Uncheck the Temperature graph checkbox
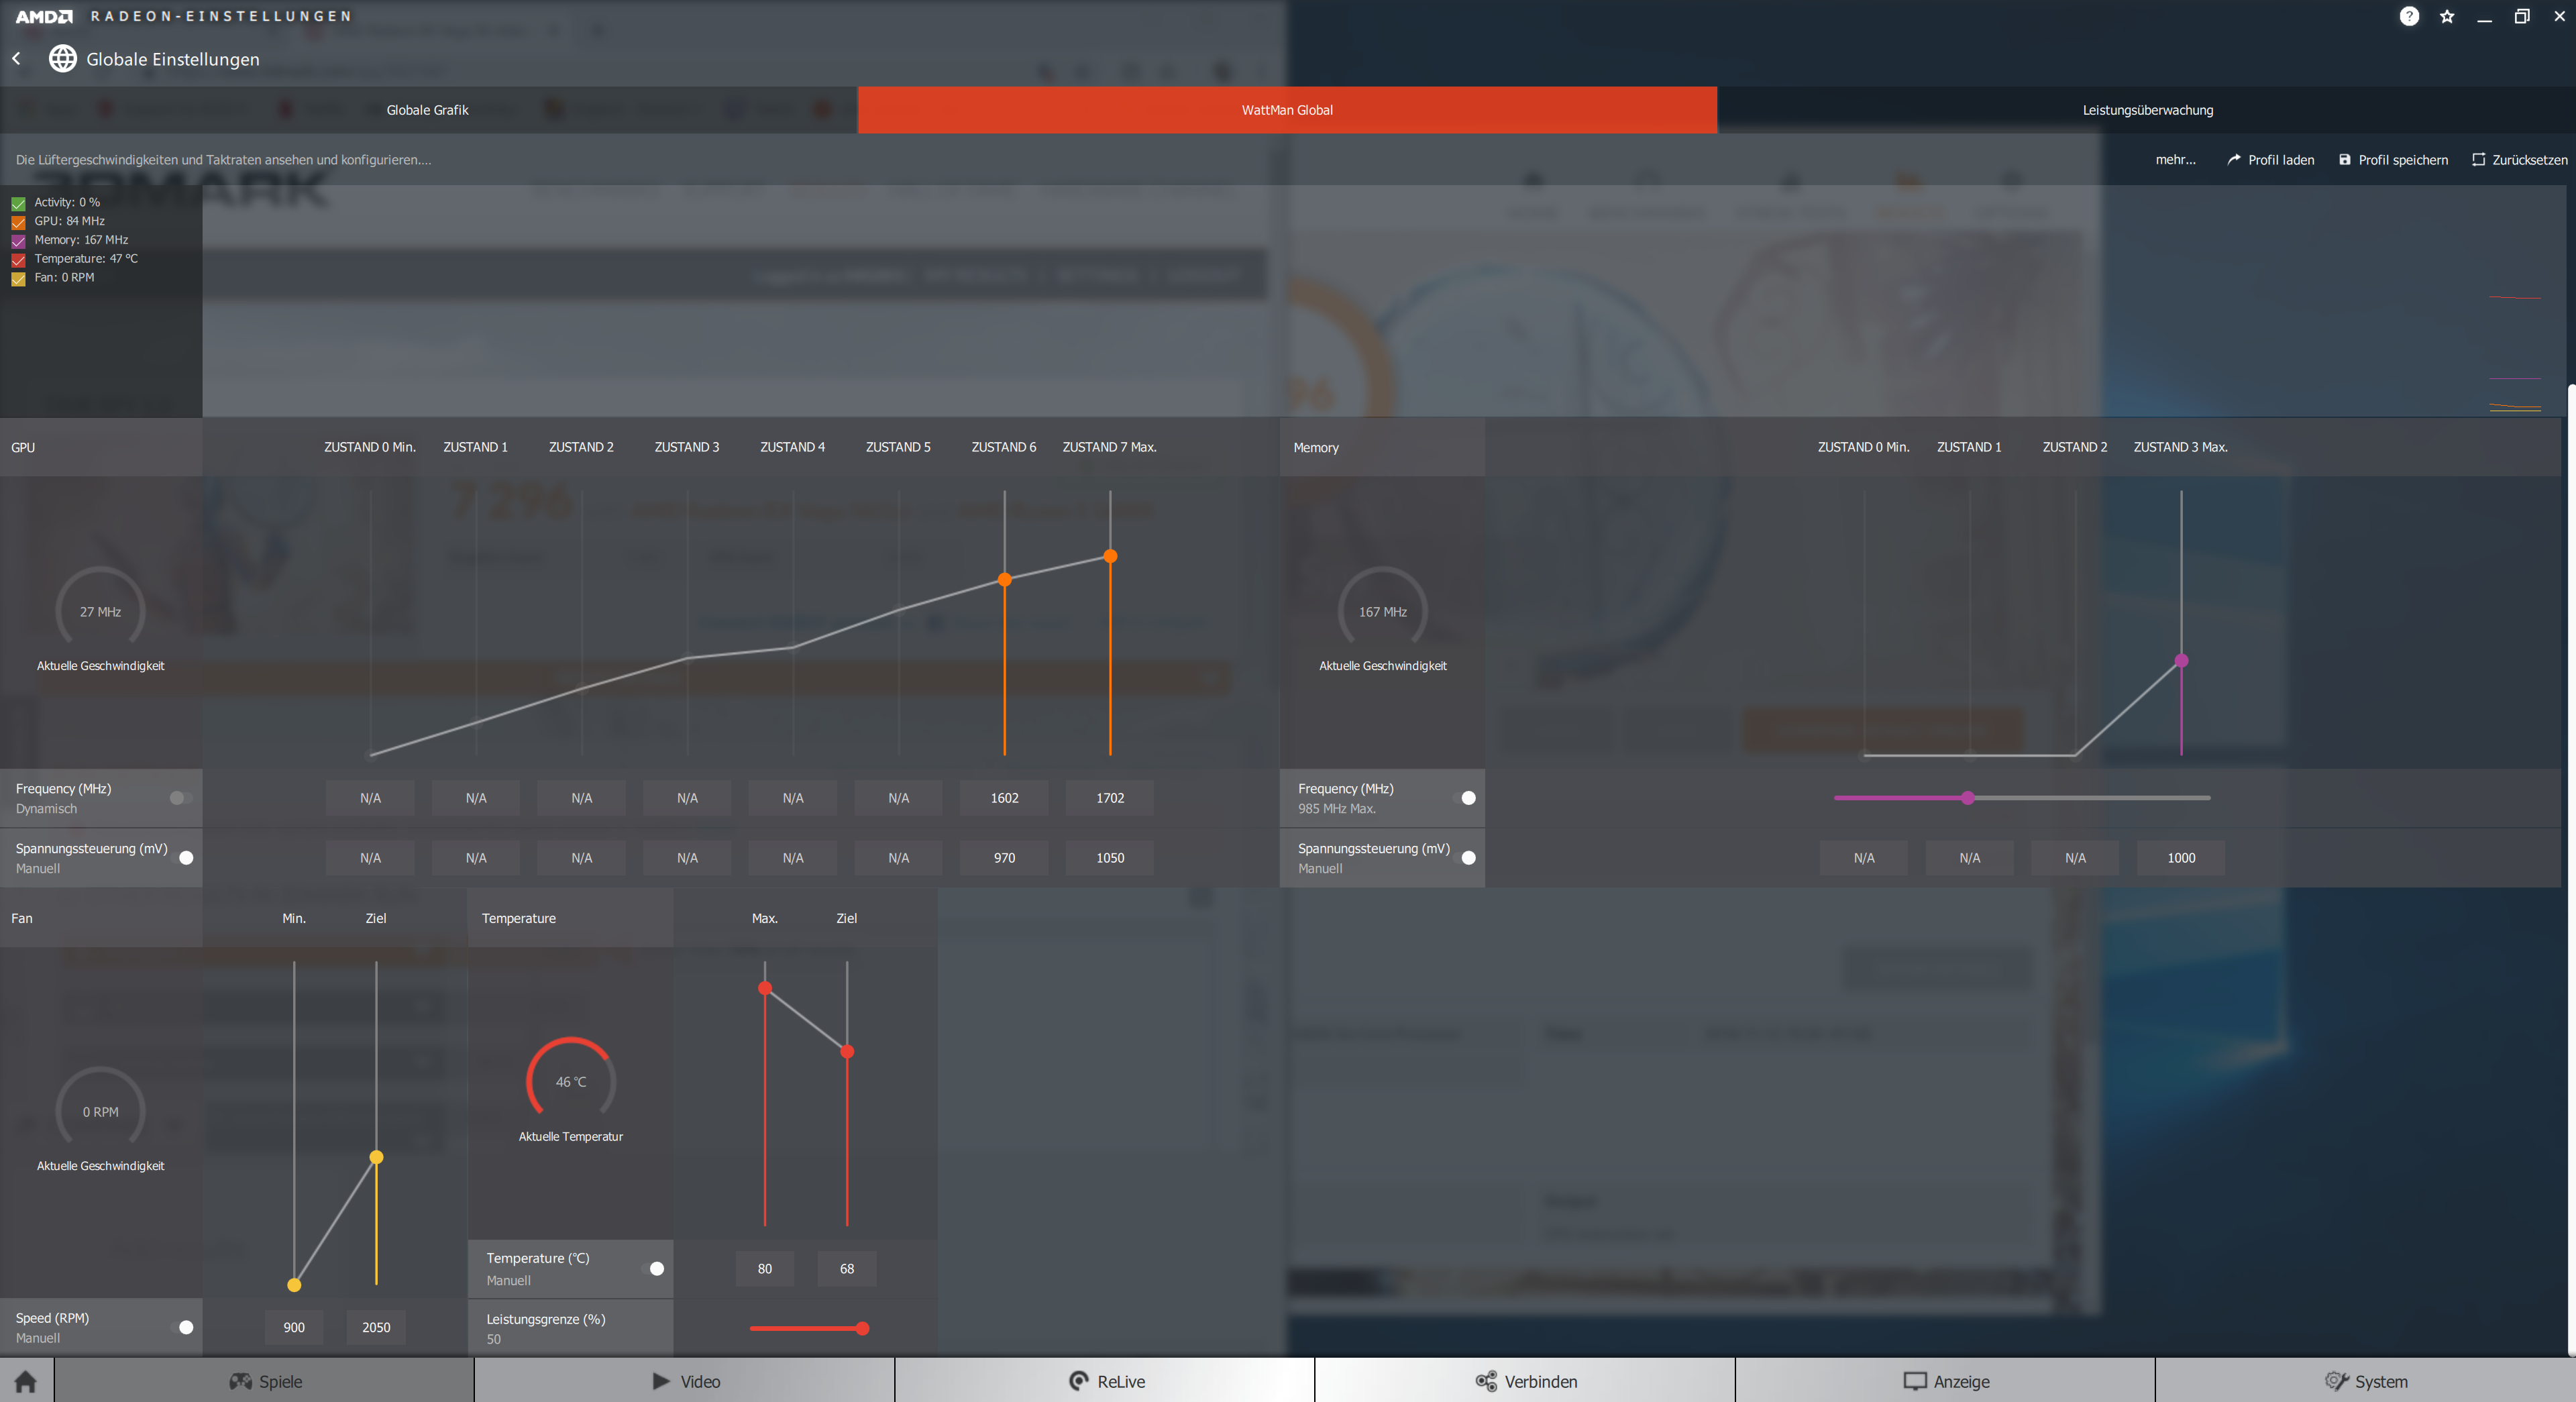Viewport: 2576px width, 1402px height. [18, 260]
